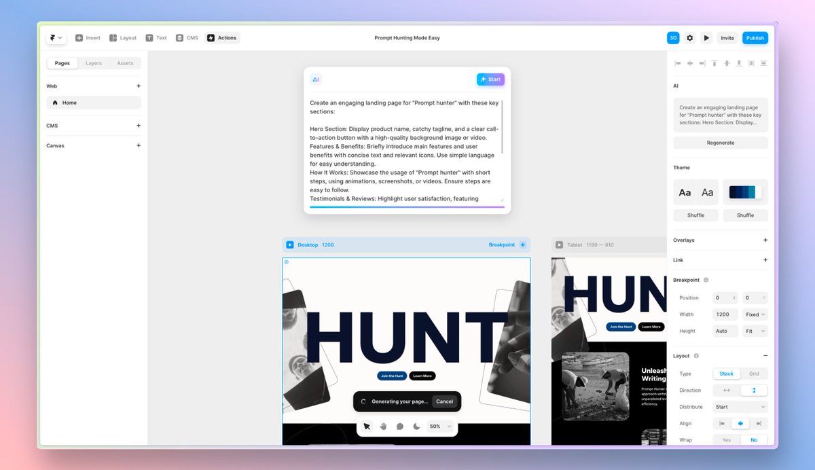The height and width of the screenshot is (470, 815).
Task: Open the Height Fit dropdown
Action: point(755,331)
